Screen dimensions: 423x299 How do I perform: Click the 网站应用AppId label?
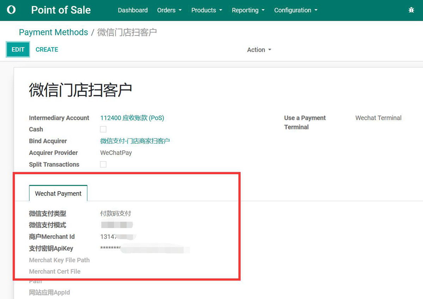pyautogui.click(x=49, y=292)
